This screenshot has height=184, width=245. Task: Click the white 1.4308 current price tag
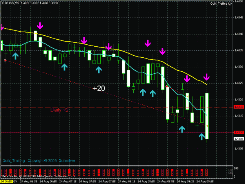(239, 139)
